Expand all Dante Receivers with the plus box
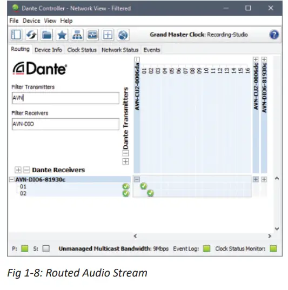The image size is (288, 290). click(x=18, y=170)
